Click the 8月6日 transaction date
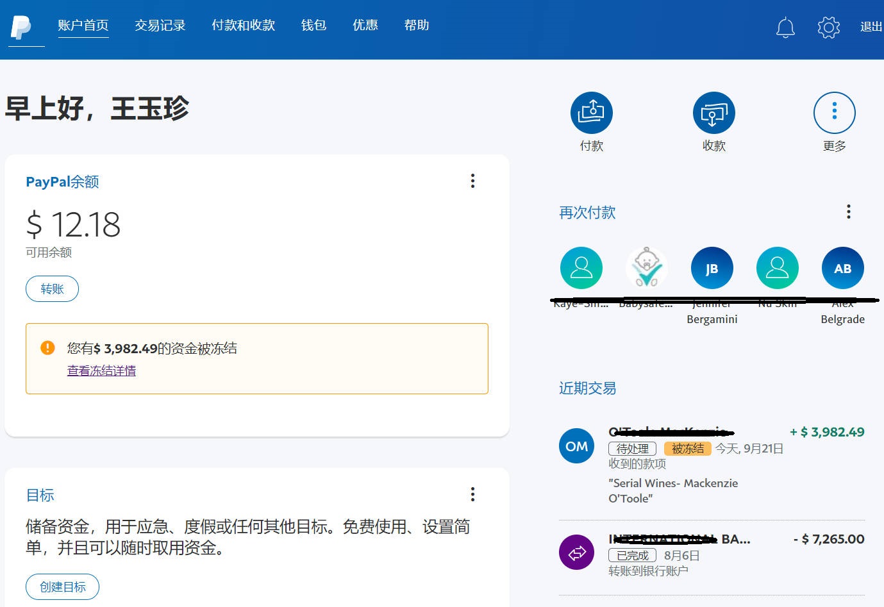Image resolution: width=884 pixels, height=607 pixels. click(x=681, y=555)
